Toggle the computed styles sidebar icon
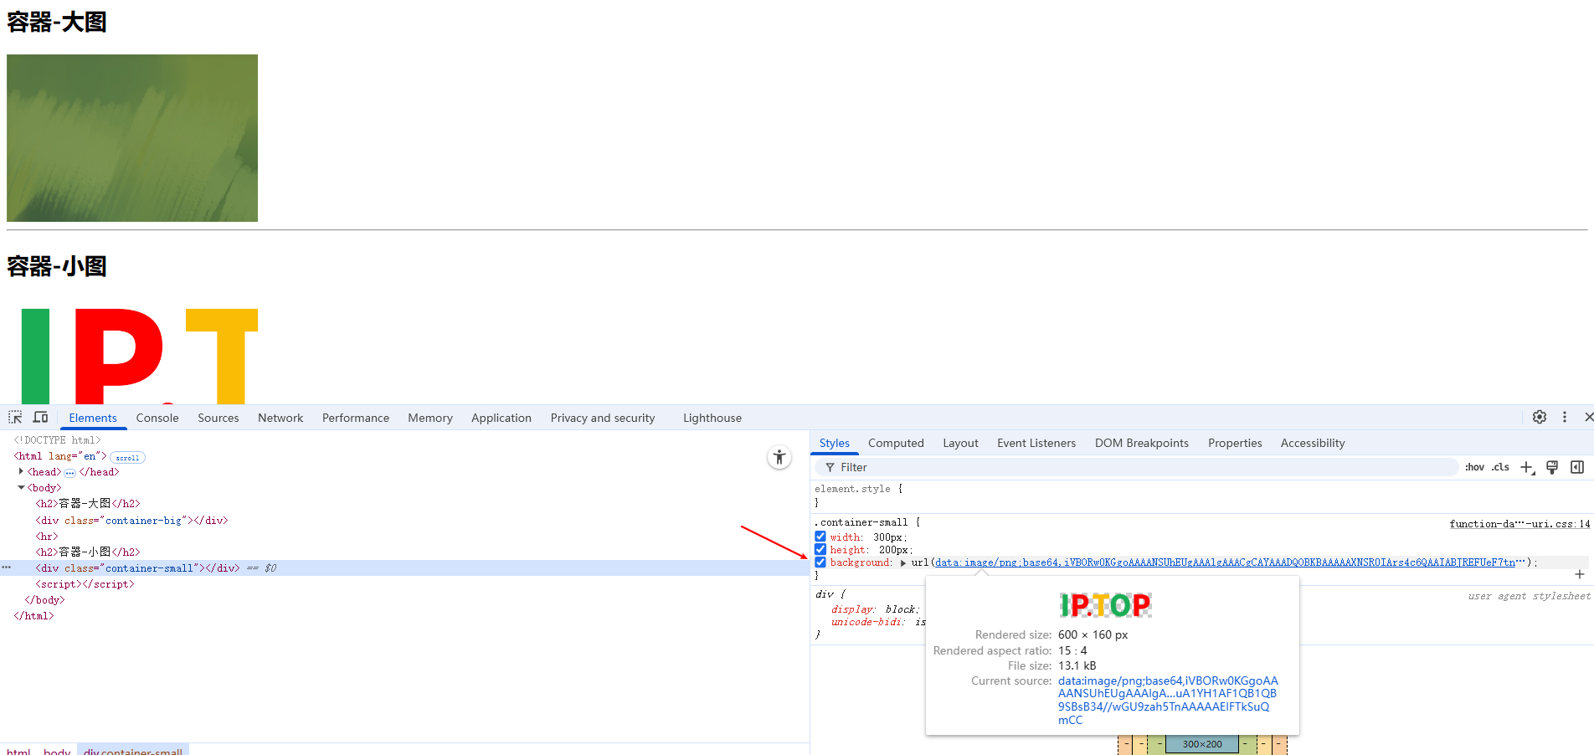This screenshot has height=755, width=1594. pyautogui.click(x=1577, y=467)
